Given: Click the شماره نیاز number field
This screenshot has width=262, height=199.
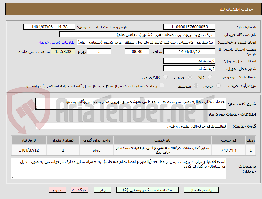Looking at the screenshot, I should [189, 27].
